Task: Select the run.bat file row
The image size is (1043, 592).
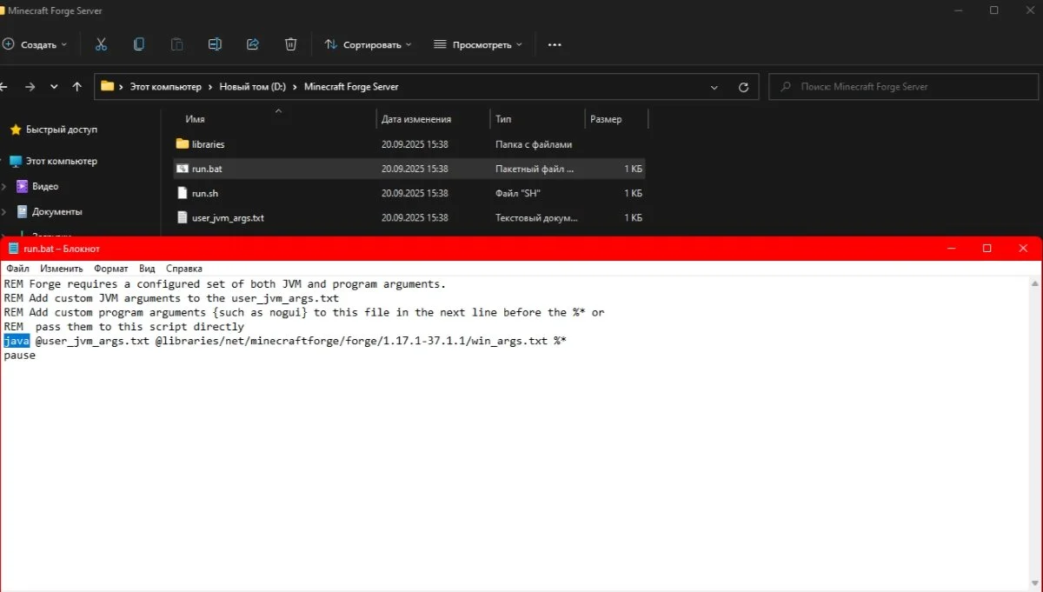Action: click(409, 169)
